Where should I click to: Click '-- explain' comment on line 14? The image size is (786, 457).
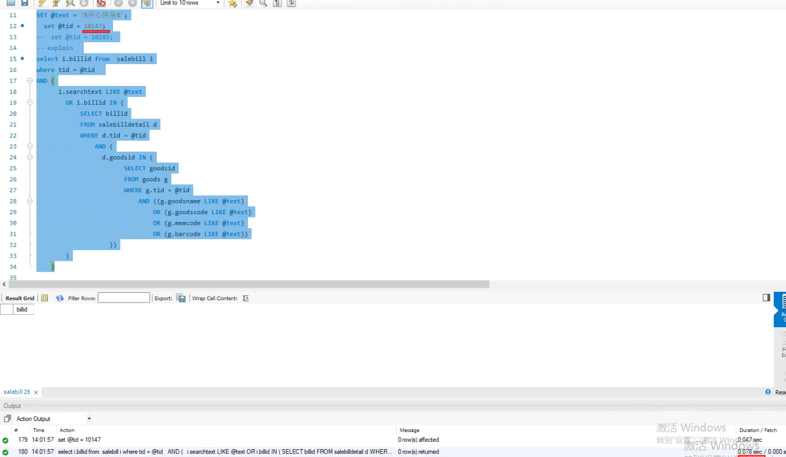[x=55, y=48]
